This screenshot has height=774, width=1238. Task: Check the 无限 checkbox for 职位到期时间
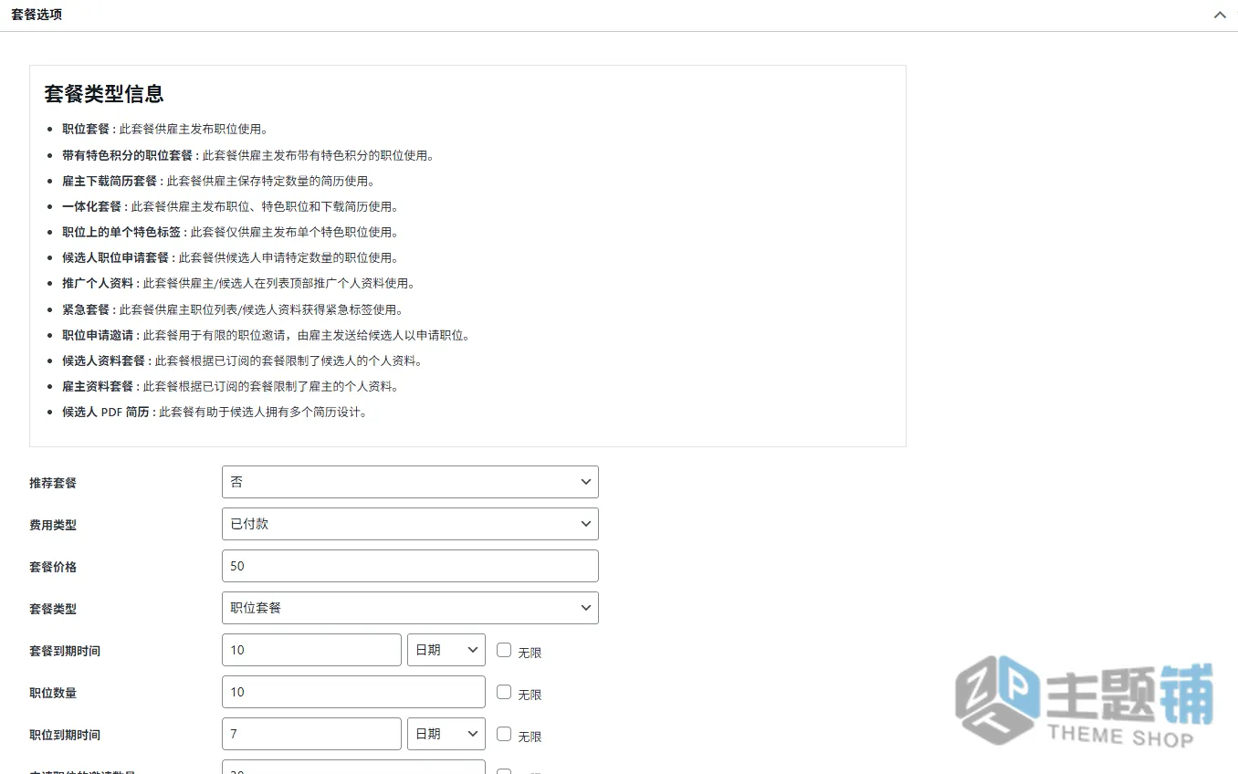504,734
